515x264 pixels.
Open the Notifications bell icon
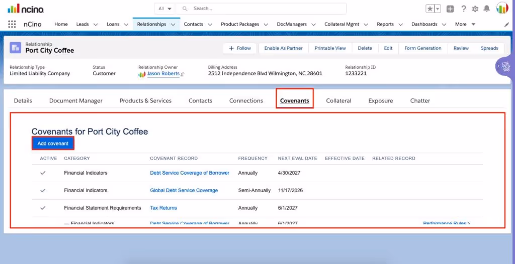487,9
